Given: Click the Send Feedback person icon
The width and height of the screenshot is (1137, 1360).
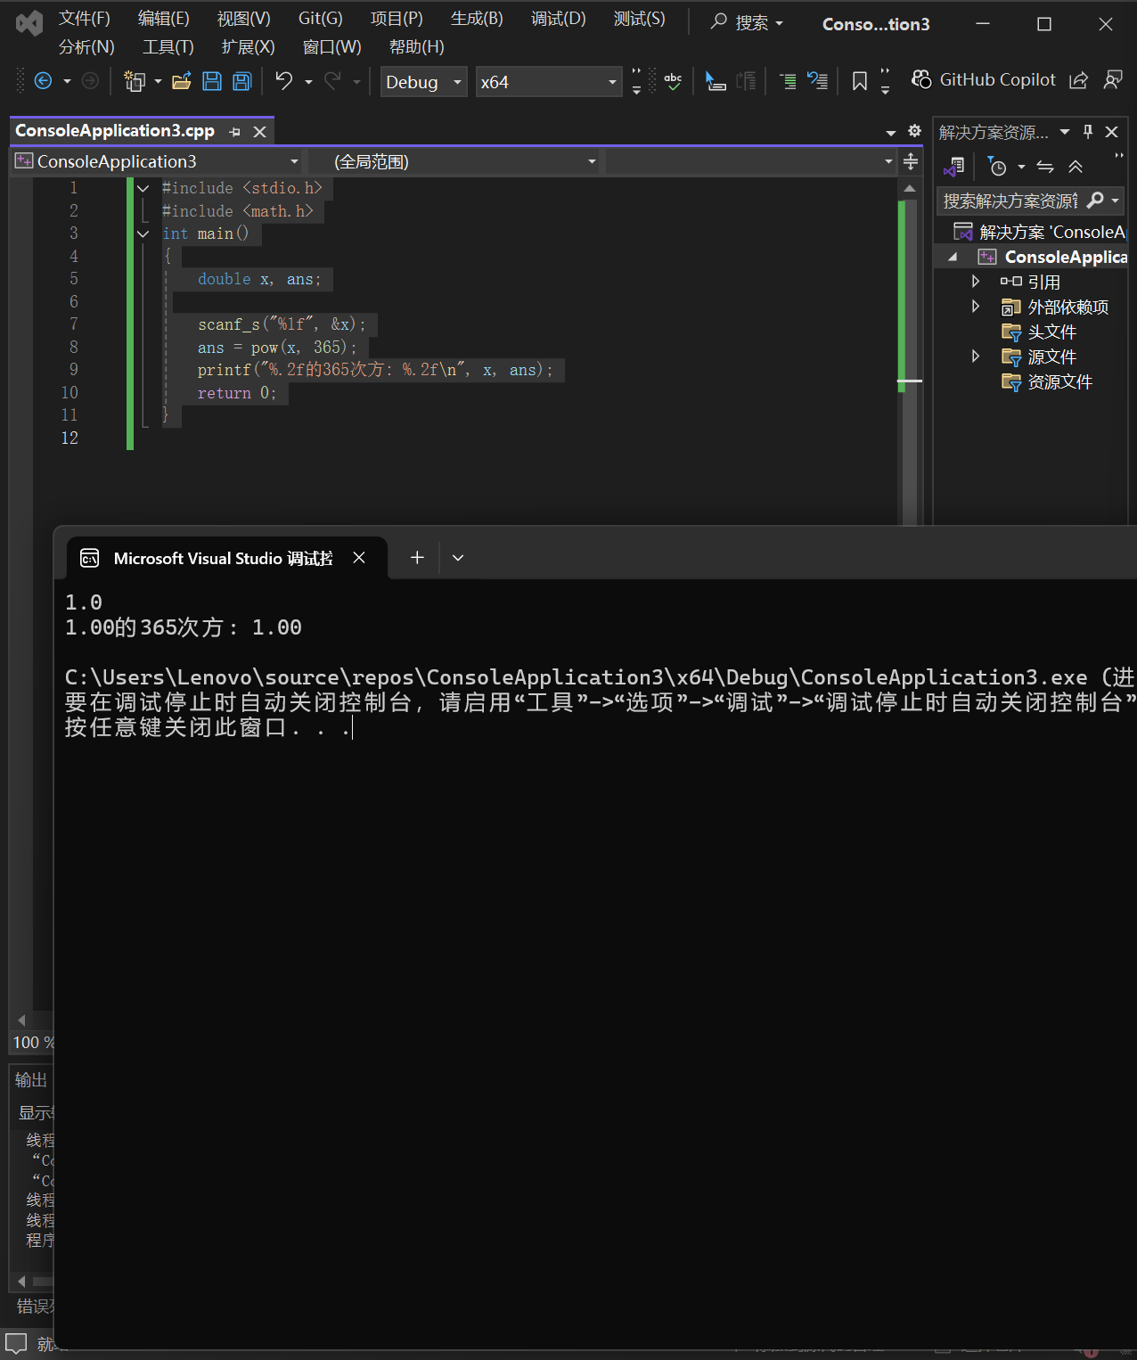Looking at the screenshot, I should click(1113, 80).
